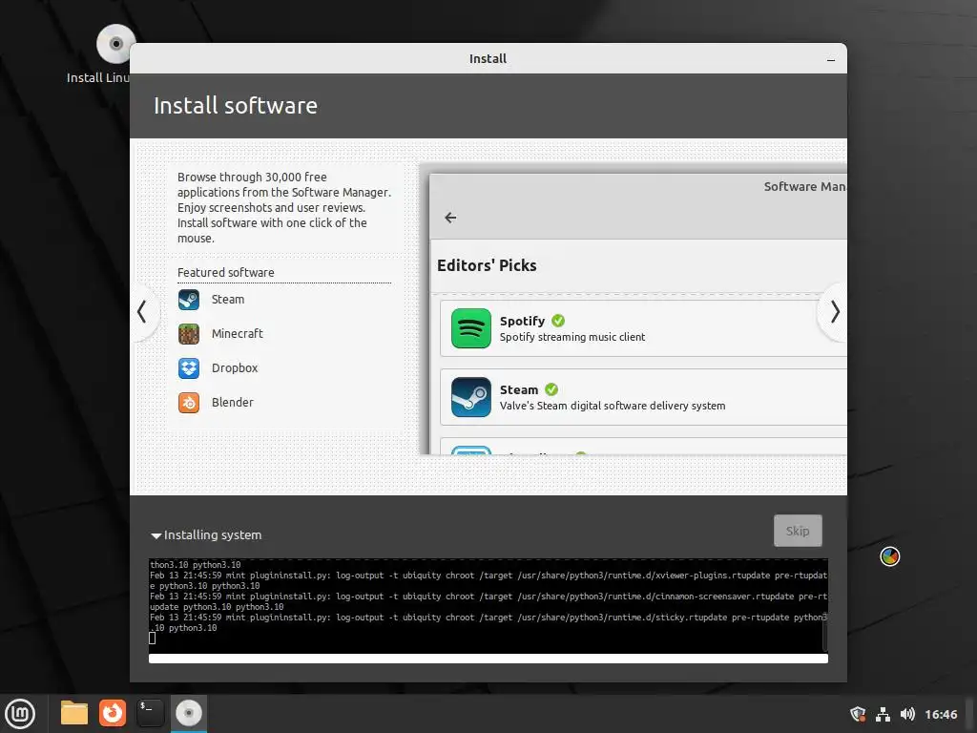The height and width of the screenshot is (733, 977).
Task: Click 'Spotify streaming music client' text
Action: pos(572,337)
